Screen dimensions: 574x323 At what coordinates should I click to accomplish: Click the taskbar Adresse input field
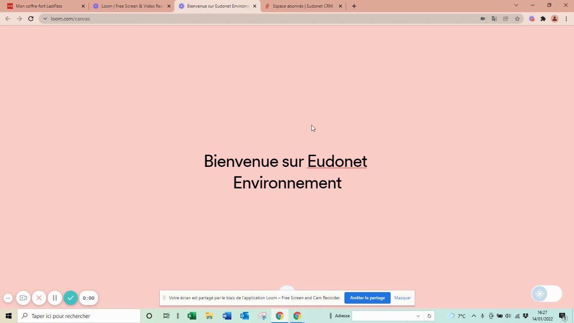point(383,316)
